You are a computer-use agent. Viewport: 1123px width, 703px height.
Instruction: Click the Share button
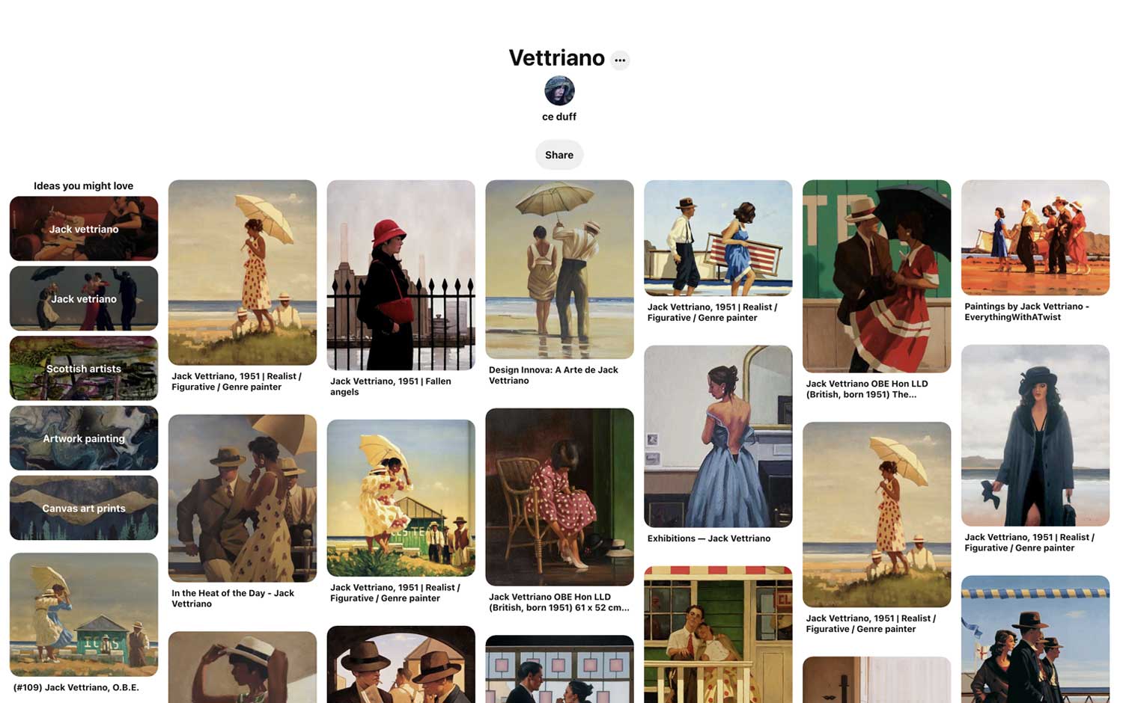559,155
